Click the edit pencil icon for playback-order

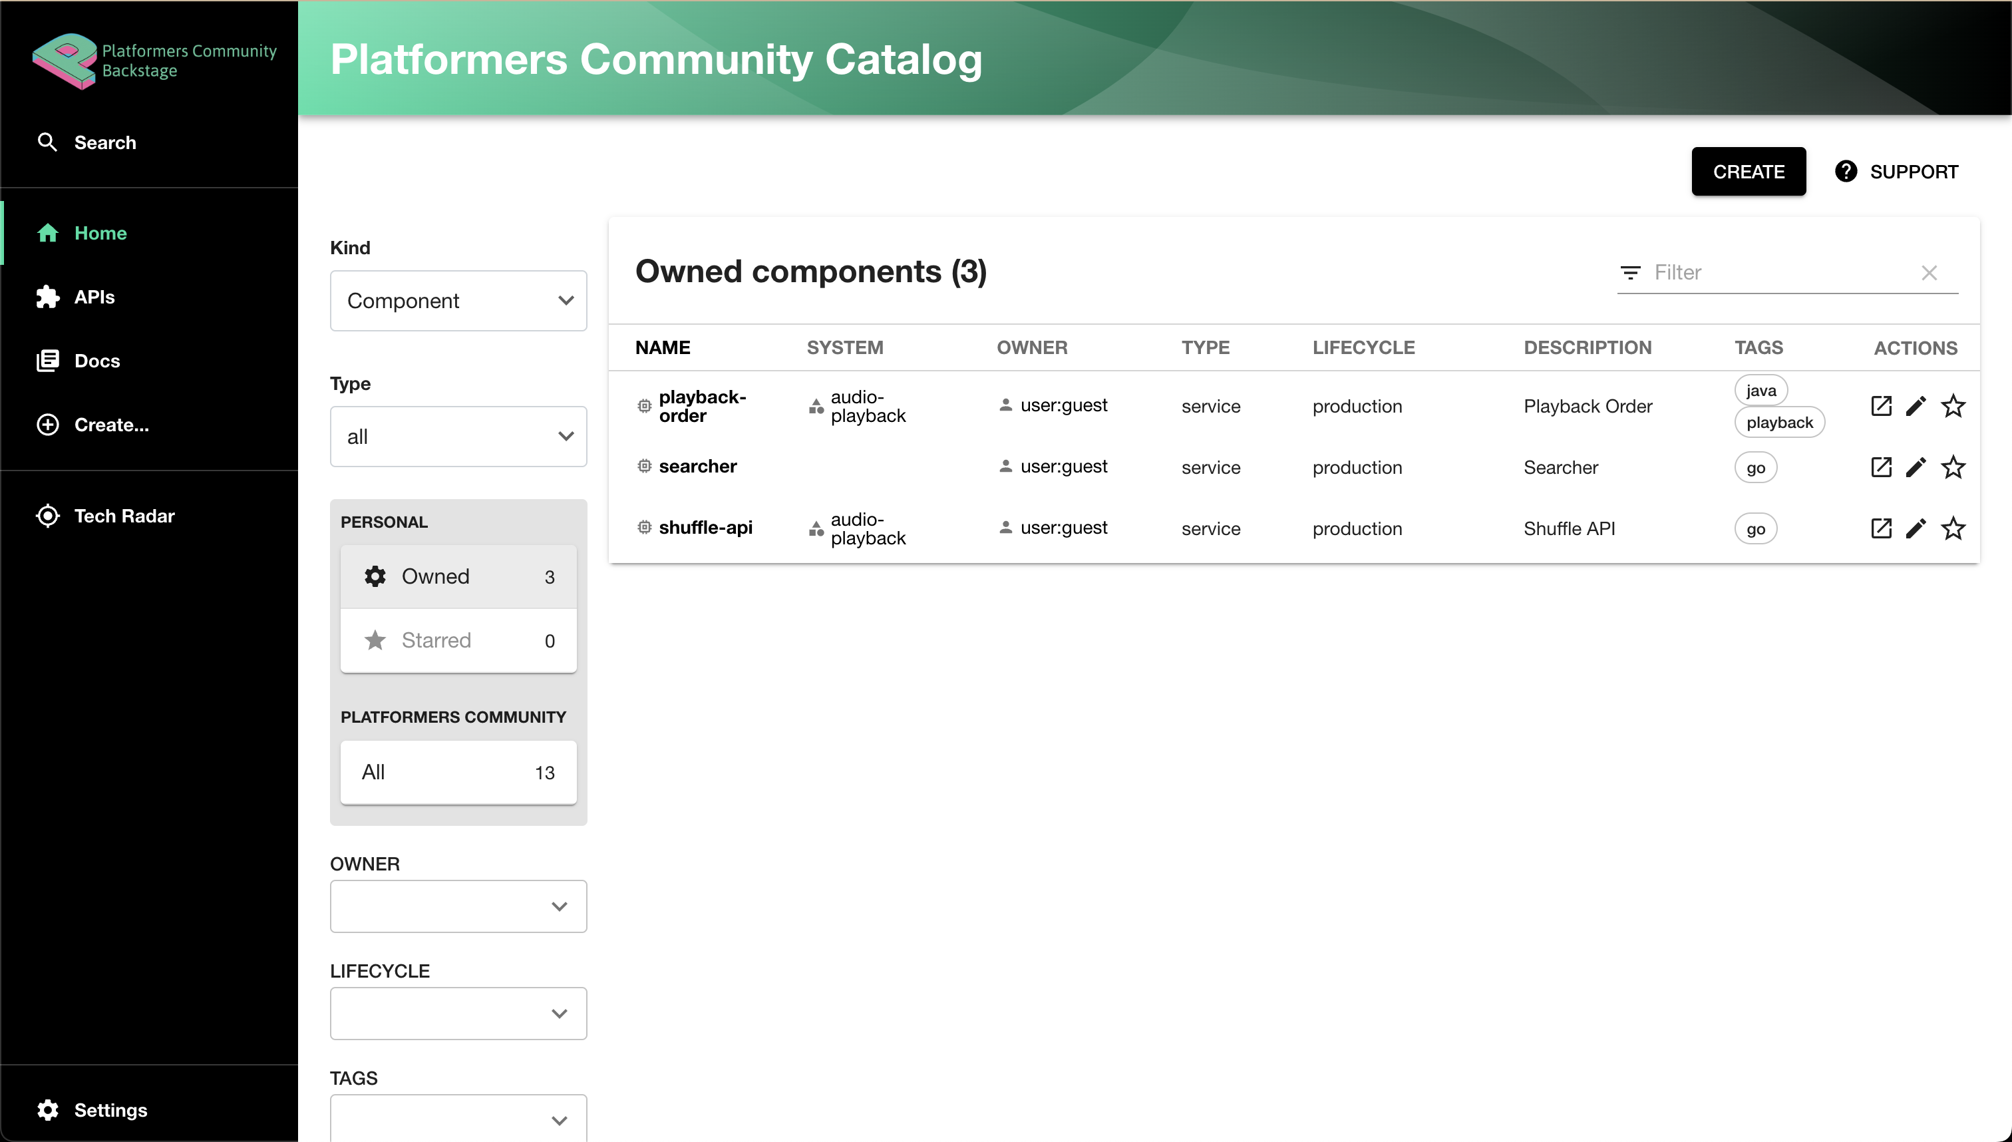tap(1916, 405)
